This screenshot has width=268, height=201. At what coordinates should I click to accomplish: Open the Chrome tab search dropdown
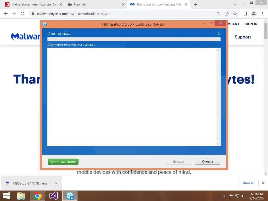[x=235, y=5]
